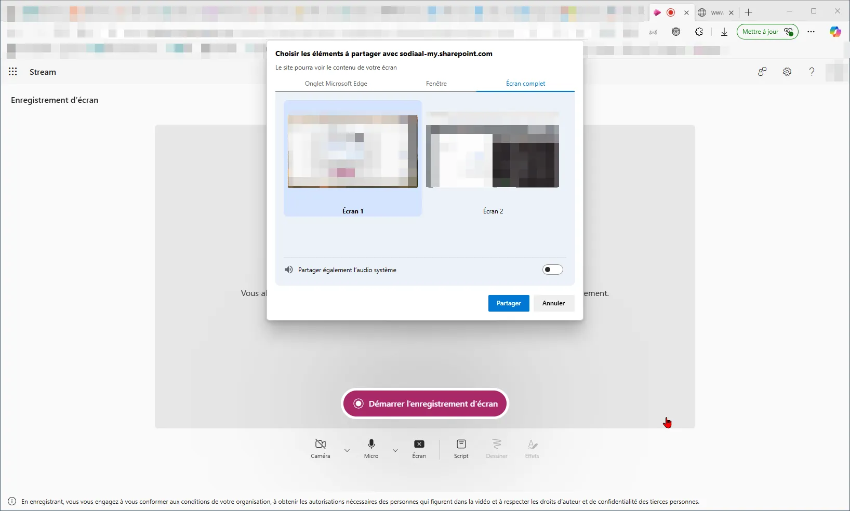Switch to the Fenêtre tab
The width and height of the screenshot is (850, 511).
(436, 83)
